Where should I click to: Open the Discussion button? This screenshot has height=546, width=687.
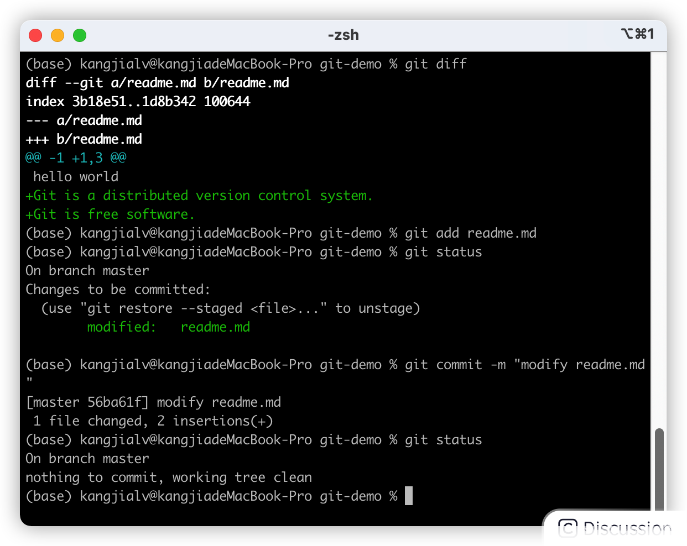[615, 528]
